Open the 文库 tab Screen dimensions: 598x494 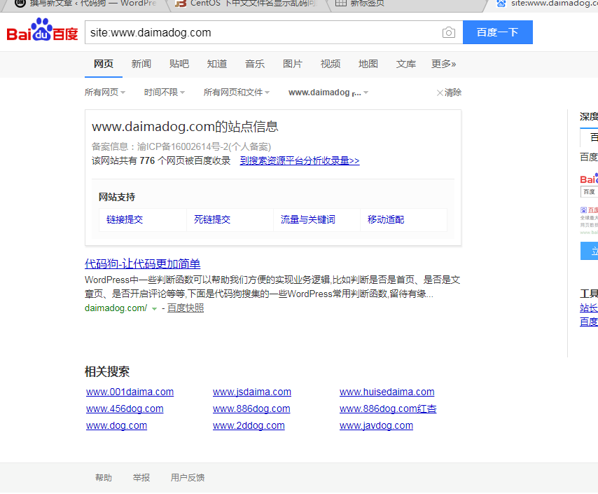[x=406, y=64]
